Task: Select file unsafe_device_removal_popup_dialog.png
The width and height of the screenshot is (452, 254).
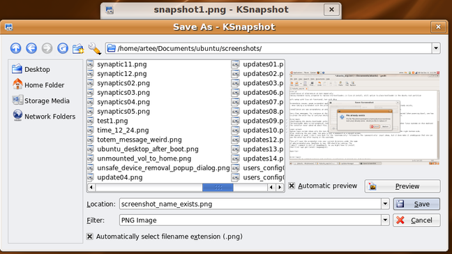Action: 163,167
